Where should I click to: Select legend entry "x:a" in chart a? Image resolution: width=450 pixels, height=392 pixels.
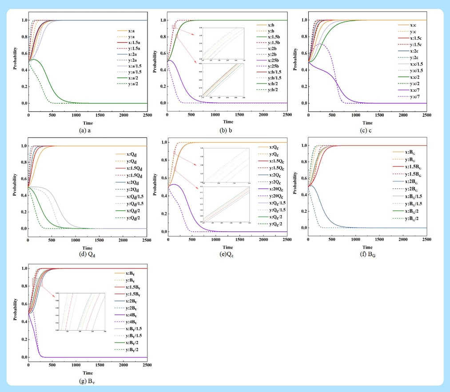pos(126,31)
